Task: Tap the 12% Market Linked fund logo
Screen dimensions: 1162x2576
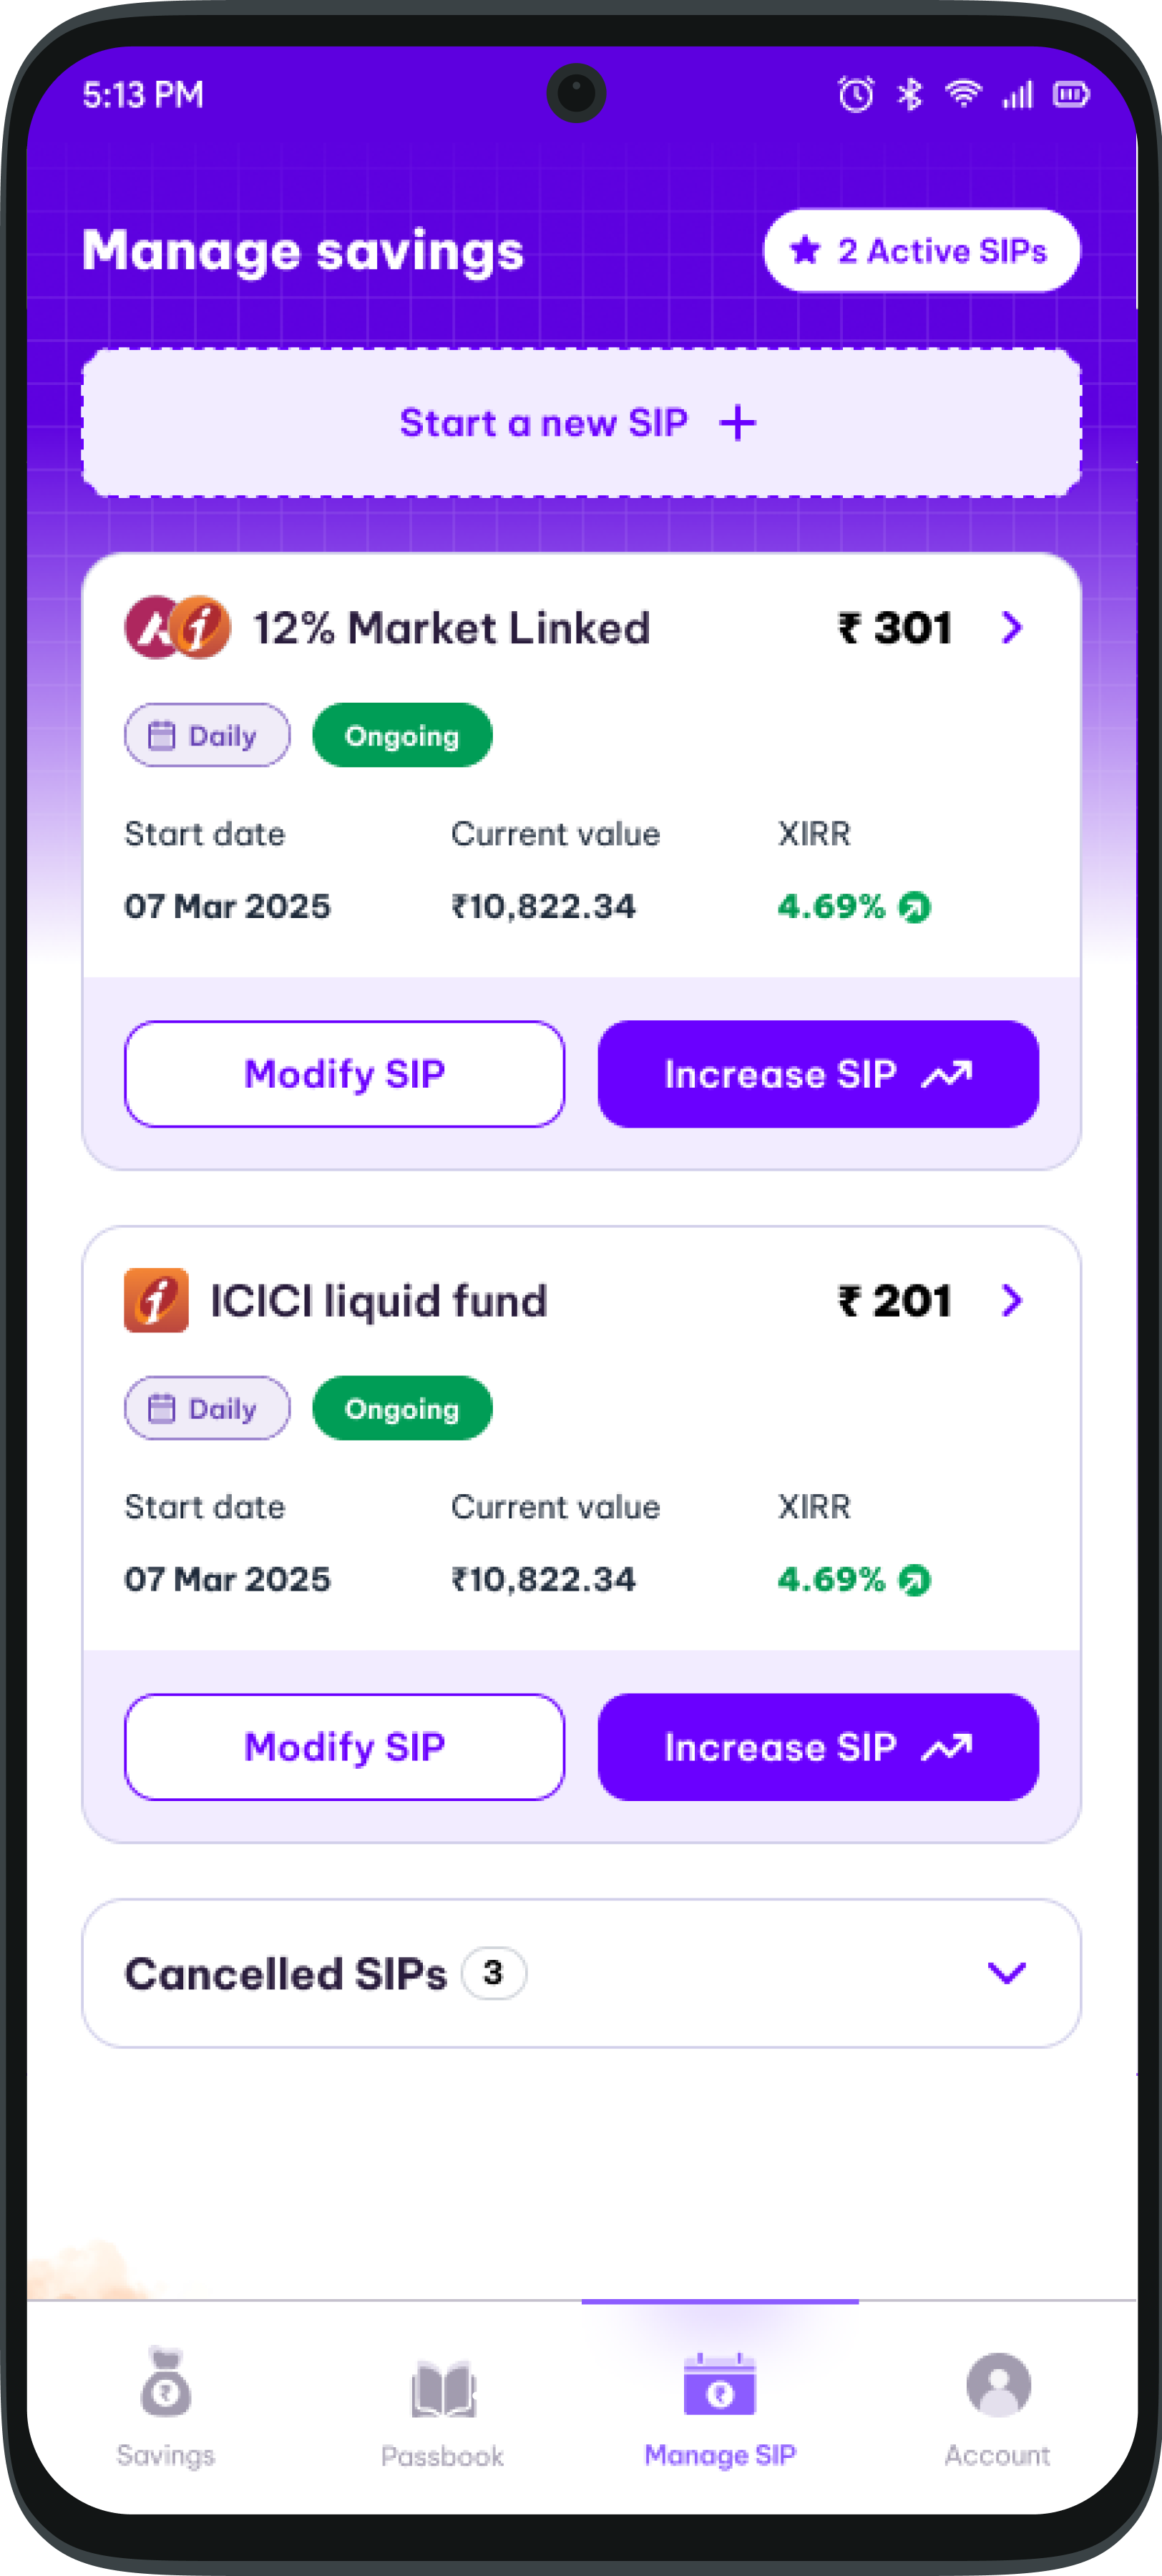Action: (x=178, y=627)
